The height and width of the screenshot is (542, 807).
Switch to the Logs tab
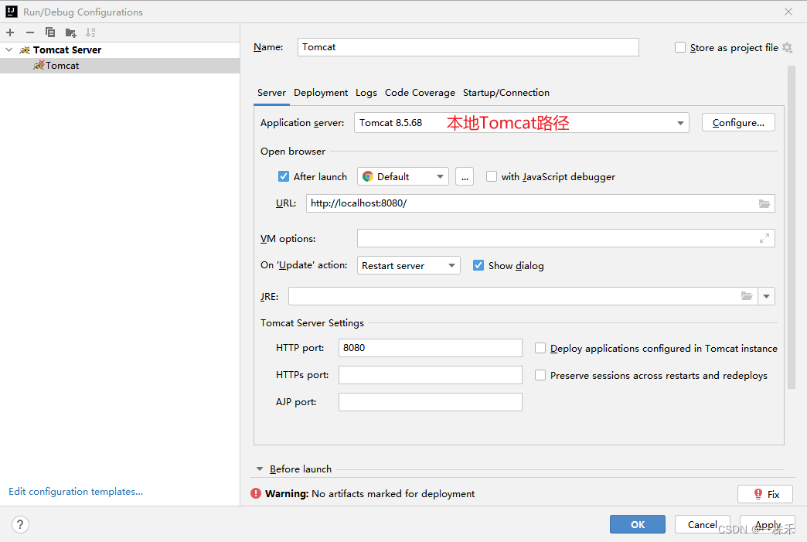coord(366,93)
